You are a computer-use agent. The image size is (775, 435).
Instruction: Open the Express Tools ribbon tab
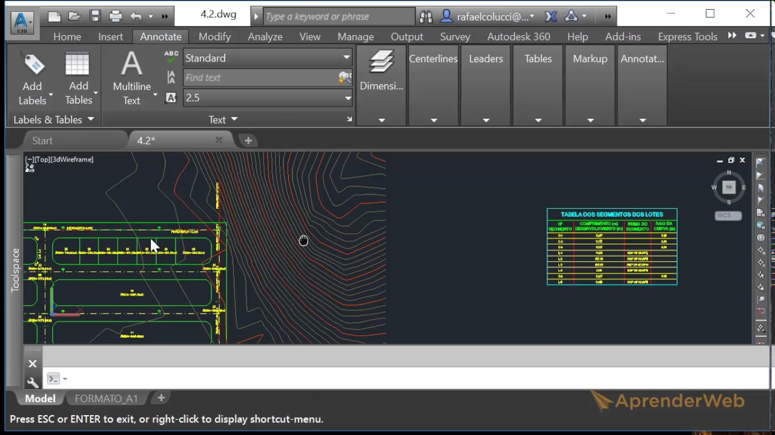[688, 37]
